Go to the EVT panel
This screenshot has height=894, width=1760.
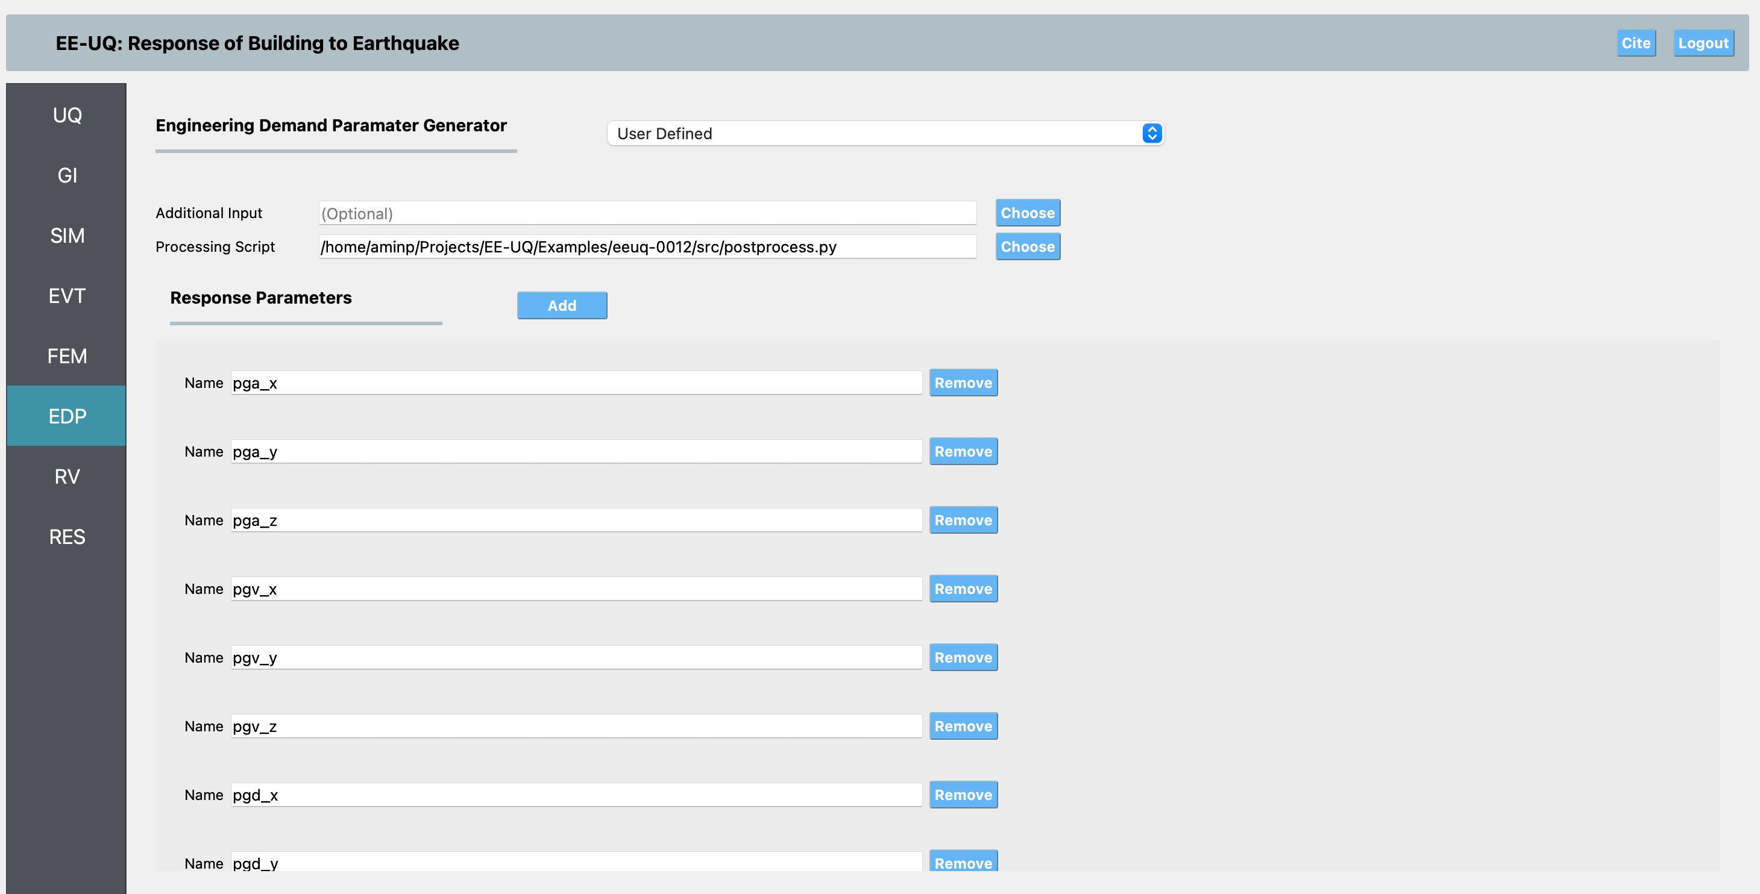pyautogui.click(x=67, y=296)
